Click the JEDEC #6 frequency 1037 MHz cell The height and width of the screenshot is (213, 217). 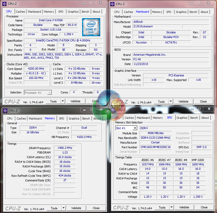(x=148, y=164)
